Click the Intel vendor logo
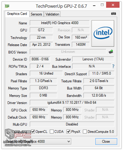 pos(103,33)
